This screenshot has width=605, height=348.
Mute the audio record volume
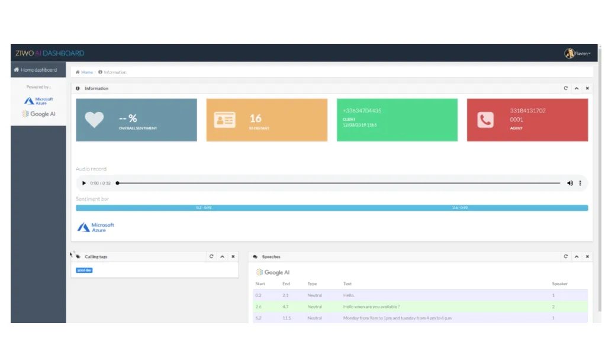570,183
